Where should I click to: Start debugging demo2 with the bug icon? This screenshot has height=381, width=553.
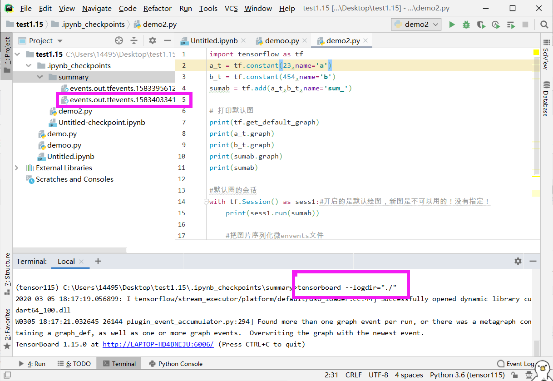point(466,25)
